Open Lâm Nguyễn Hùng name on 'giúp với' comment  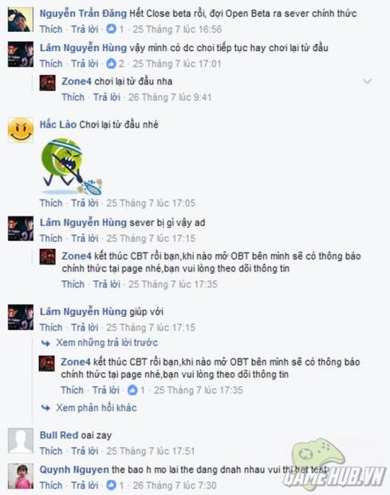coord(83,312)
